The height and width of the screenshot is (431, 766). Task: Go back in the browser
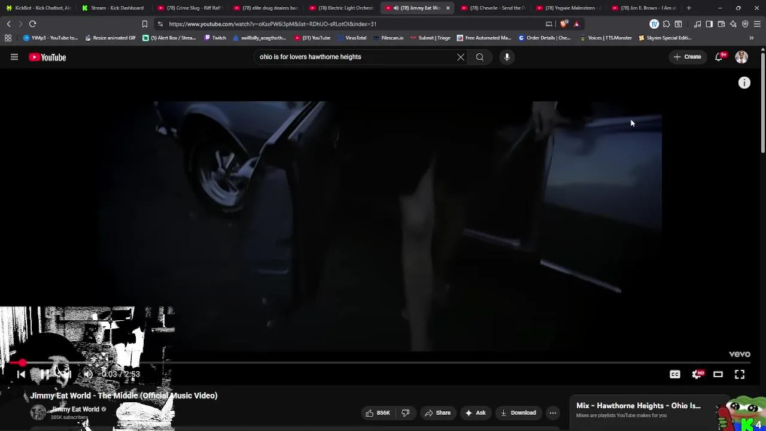tap(9, 24)
